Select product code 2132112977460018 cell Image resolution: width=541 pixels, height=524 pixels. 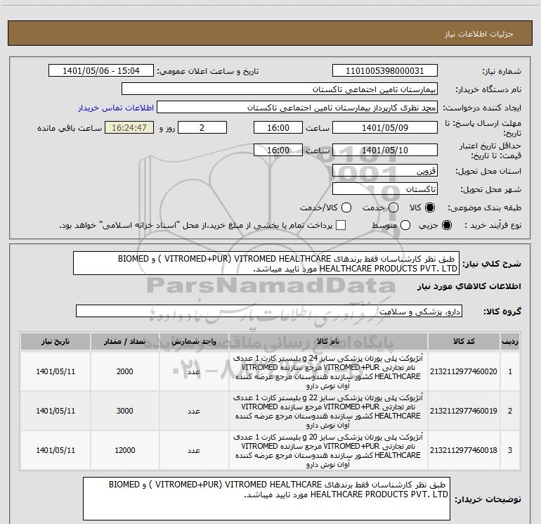[464, 450]
